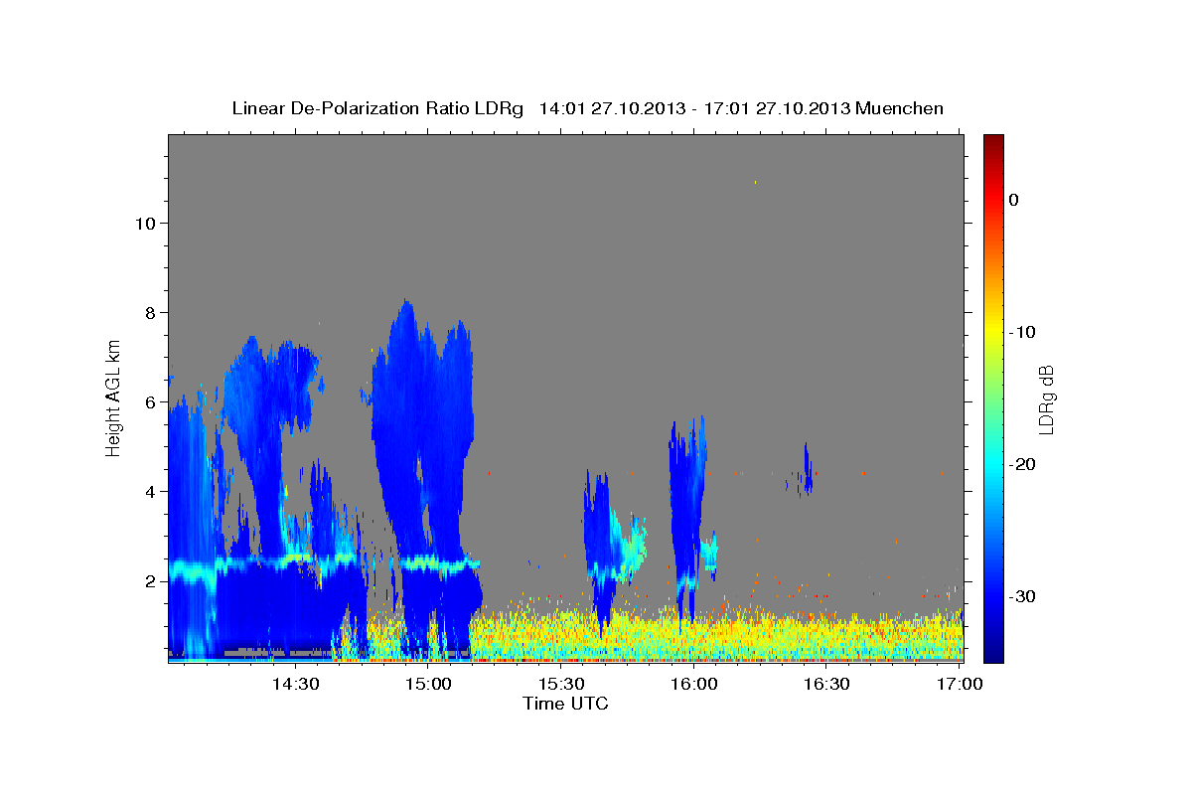Click the 15:30 time tick label
Screen dimensions: 1192x795
point(560,684)
